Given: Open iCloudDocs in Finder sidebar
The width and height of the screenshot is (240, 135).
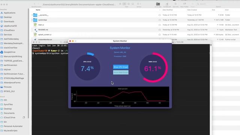Looking at the screenshot, I should click(x=9, y=30).
